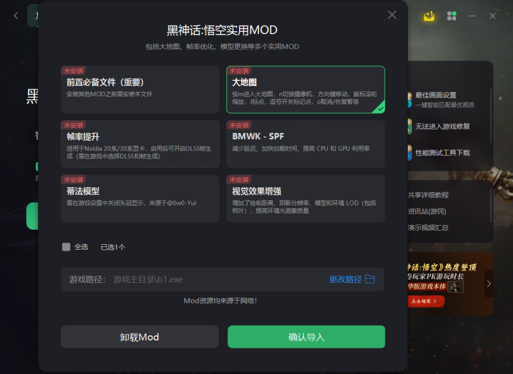Viewport: 513px width, 374px height.
Task: Select the 帧率提升 MOD card
Action: (140, 144)
